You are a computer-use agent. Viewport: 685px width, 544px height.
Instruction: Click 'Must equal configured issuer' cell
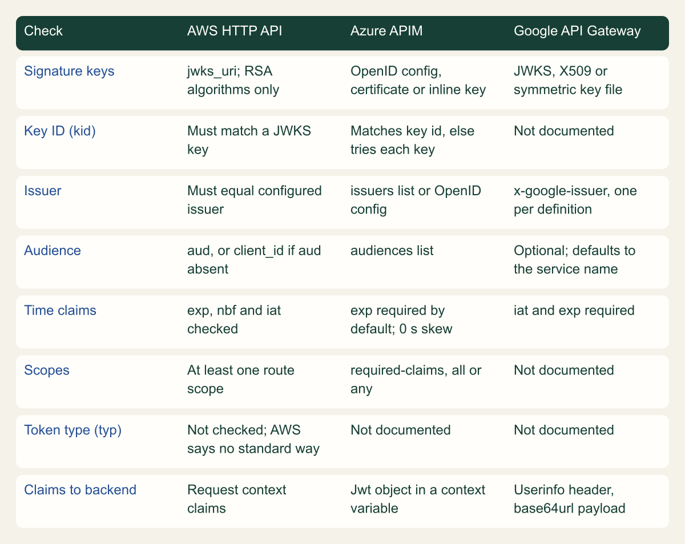(x=255, y=200)
